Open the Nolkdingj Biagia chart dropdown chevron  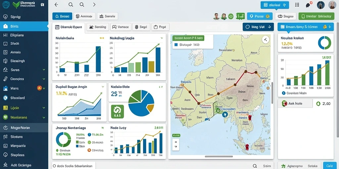(x=162, y=38)
